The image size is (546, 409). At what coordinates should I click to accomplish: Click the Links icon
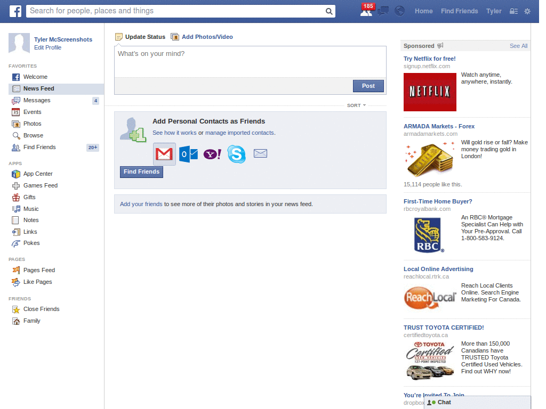pyautogui.click(x=15, y=232)
